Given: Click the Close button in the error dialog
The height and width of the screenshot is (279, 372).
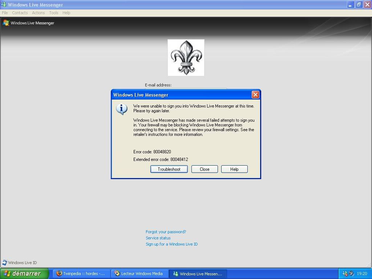Looking at the screenshot, I should pyautogui.click(x=205, y=169).
